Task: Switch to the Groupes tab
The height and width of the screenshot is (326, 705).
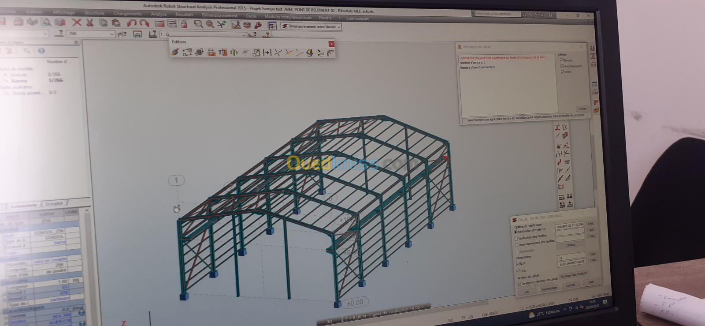Action: pyautogui.click(x=54, y=203)
